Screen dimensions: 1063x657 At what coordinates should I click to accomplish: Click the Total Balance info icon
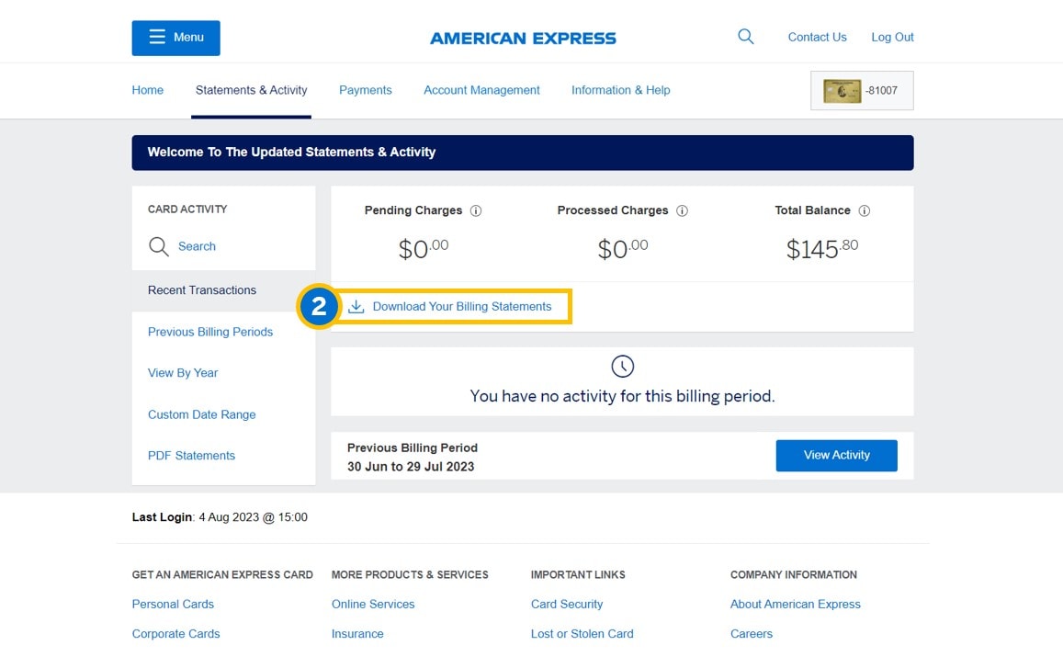(864, 210)
